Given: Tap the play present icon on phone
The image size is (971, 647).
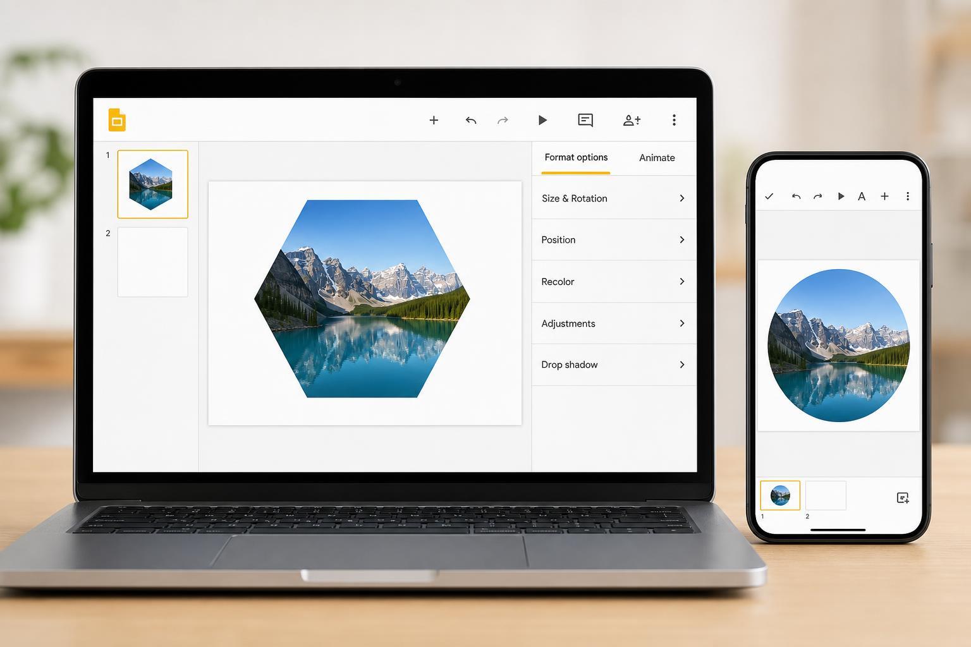Looking at the screenshot, I should [841, 197].
